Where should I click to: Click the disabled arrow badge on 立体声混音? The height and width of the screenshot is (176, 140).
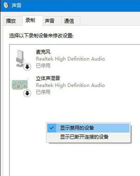pos(27,93)
